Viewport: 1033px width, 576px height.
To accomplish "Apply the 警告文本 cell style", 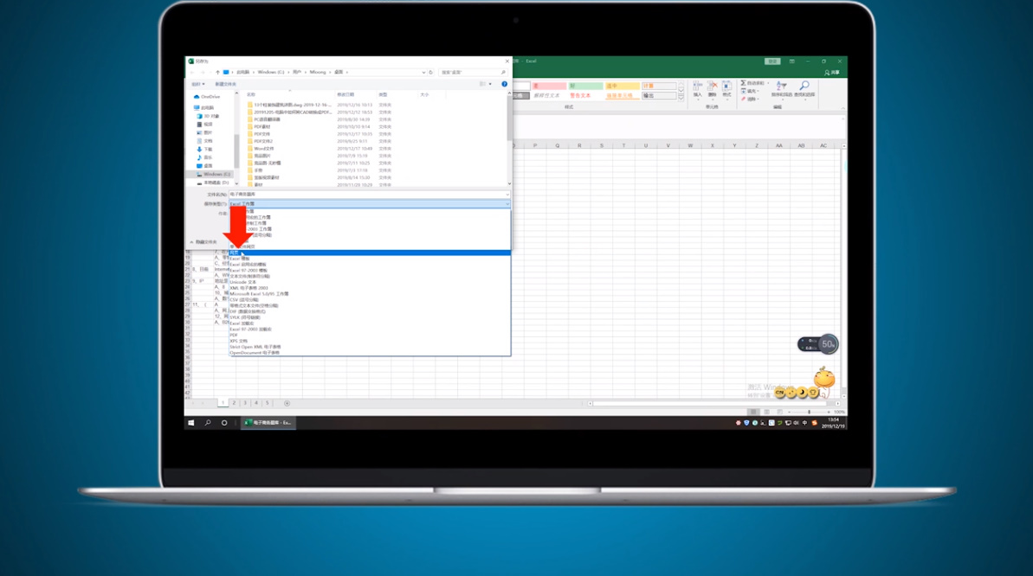I will (585, 95).
